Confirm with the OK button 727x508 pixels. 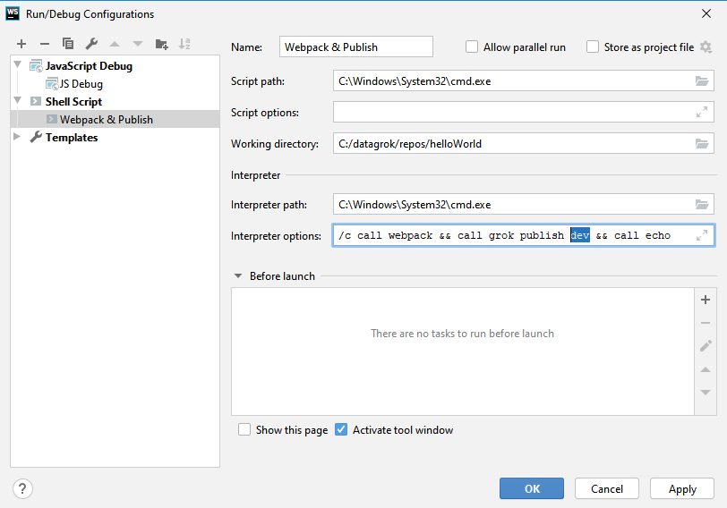coord(532,488)
